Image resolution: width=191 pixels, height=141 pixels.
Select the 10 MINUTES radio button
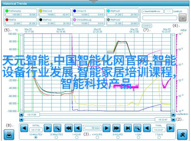[x=36, y=137]
